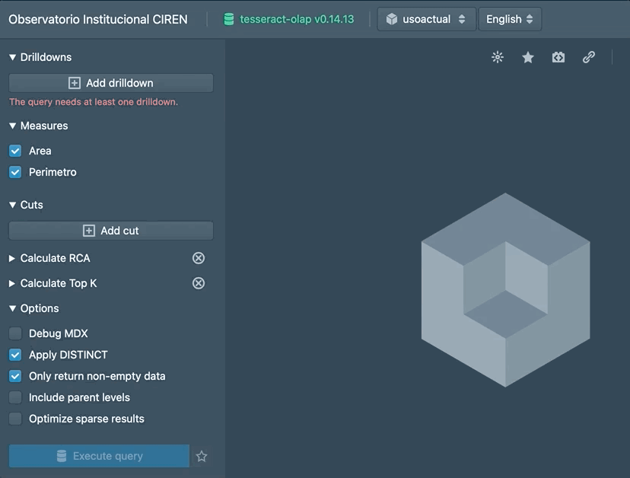The height and width of the screenshot is (478, 630).
Task: Open starred queries with the star icon
Action: pos(528,58)
